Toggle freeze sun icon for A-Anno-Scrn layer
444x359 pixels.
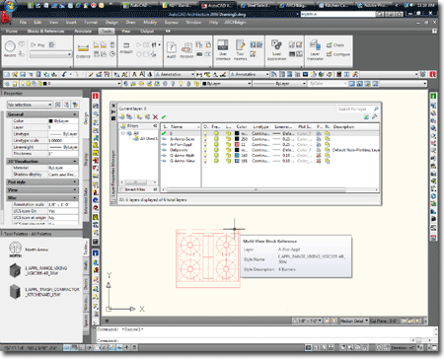point(216,139)
